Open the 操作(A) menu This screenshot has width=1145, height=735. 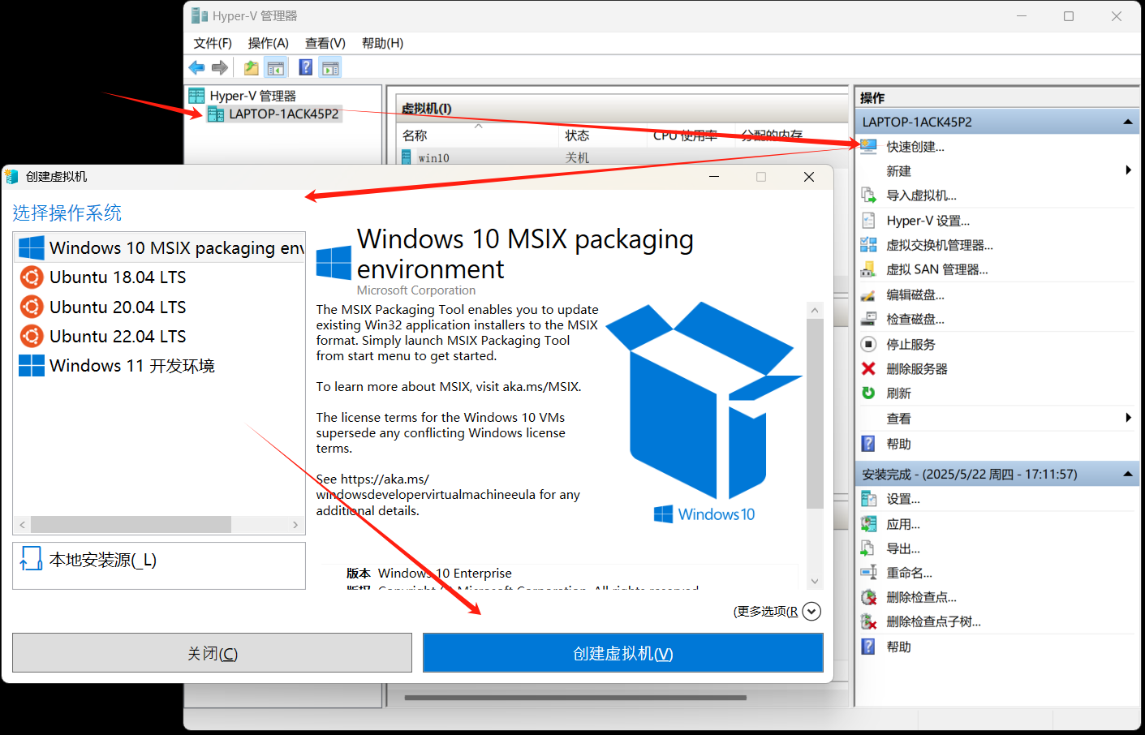(268, 43)
